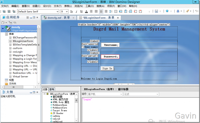
Task: Open the Applications panel menu icon
Action: [x=28, y=18]
